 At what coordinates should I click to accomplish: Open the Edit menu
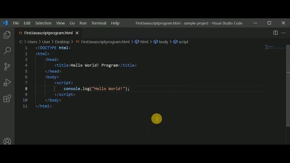(x=27, y=23)
